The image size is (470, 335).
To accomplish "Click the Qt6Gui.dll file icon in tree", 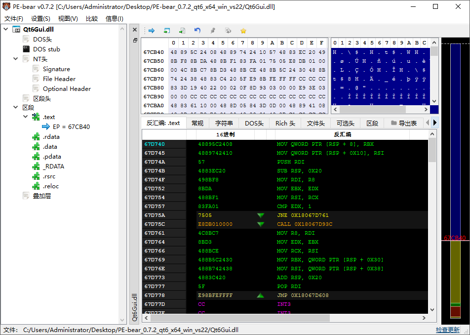I will pyautogui.click(x=16, y=29).
